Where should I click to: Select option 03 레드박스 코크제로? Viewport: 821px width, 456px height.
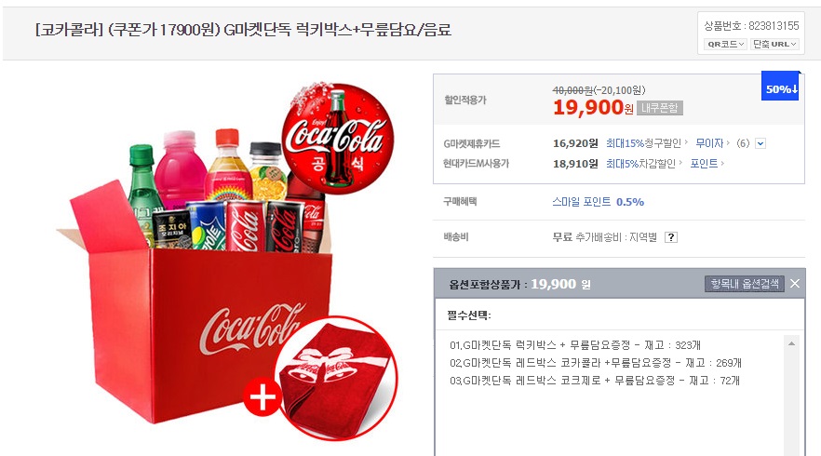594,381
